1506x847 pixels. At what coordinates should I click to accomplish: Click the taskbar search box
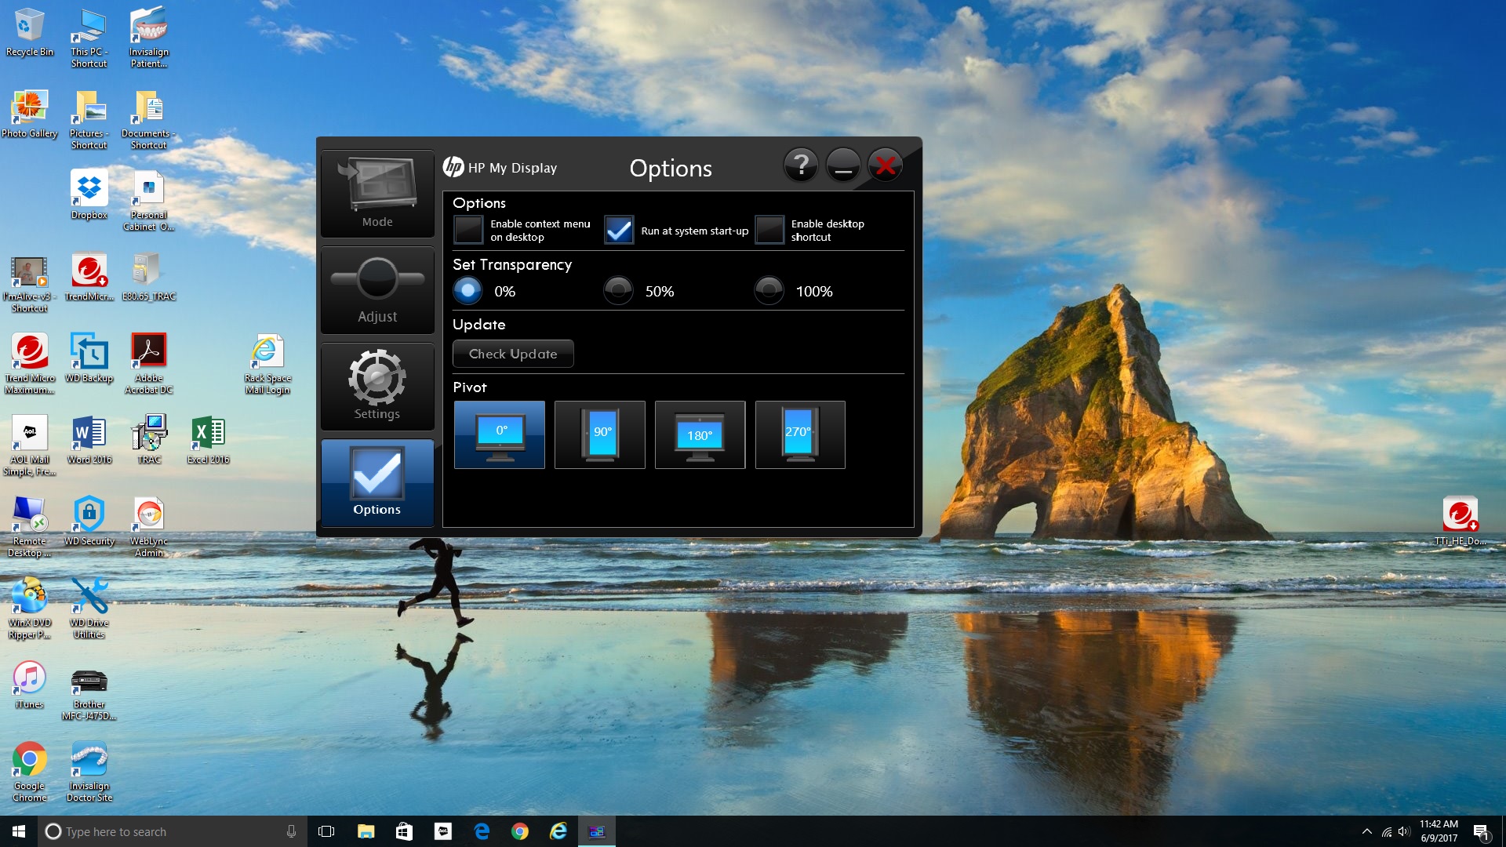coord(171,831)
